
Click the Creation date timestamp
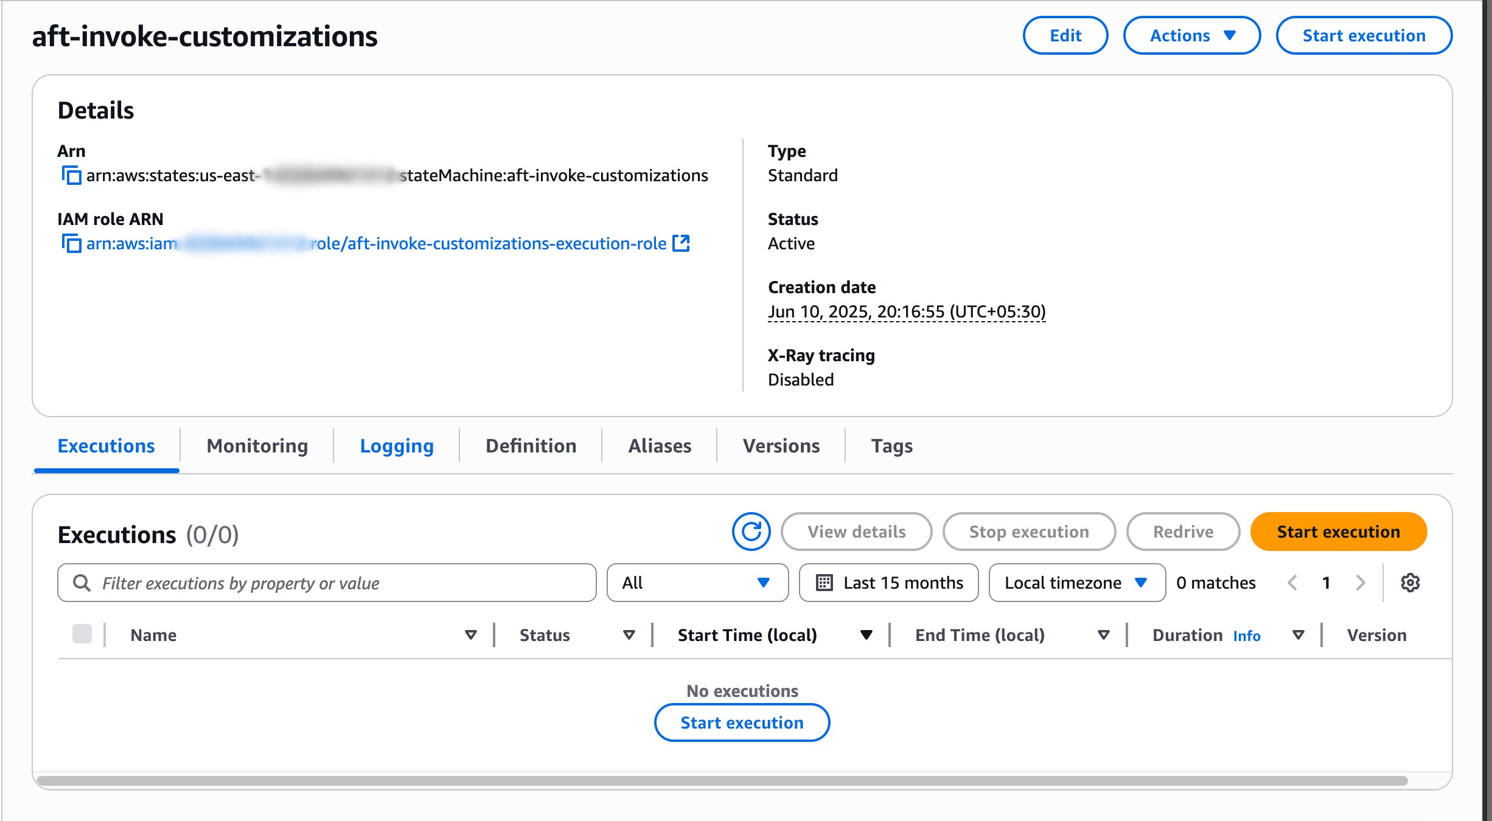tap(907, 311)
